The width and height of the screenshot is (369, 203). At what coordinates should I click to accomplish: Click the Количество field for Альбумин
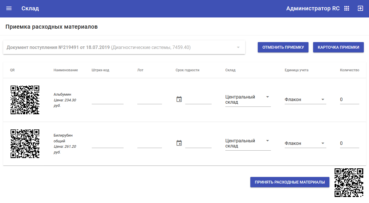coord(349,100)
